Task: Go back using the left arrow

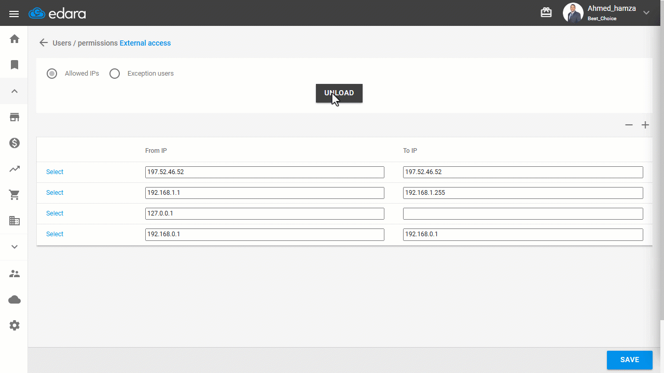Action: 44,43
